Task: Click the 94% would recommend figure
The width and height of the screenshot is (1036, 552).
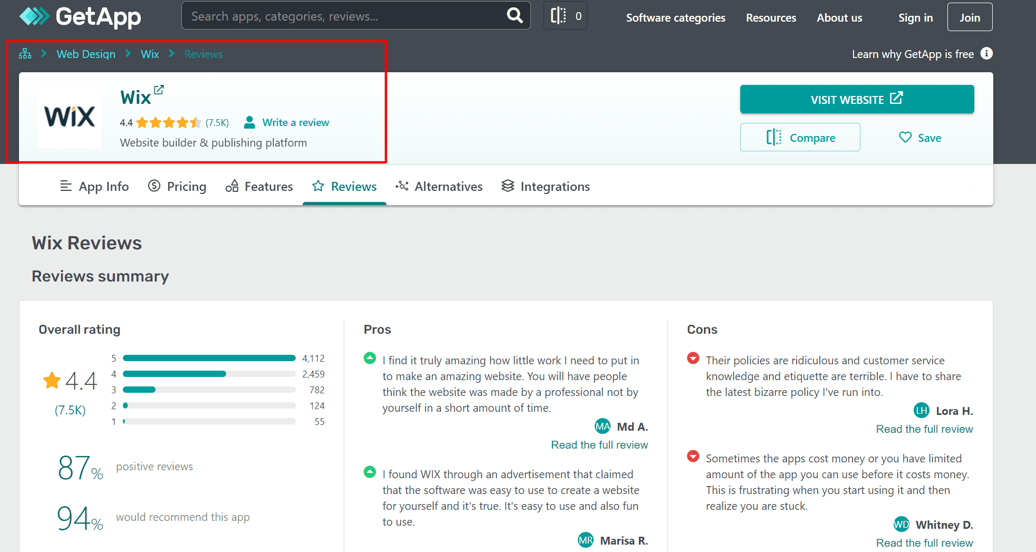Action: [80, 518]
